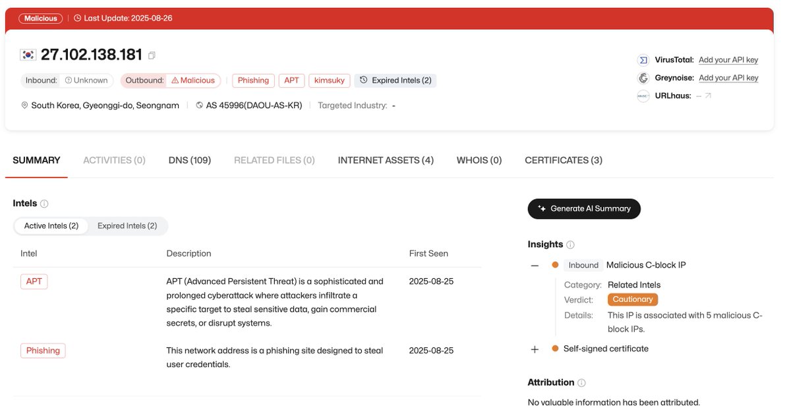Click the South Korea flag icon
This screenshot has width=791, height=414.
click(28, 55)
